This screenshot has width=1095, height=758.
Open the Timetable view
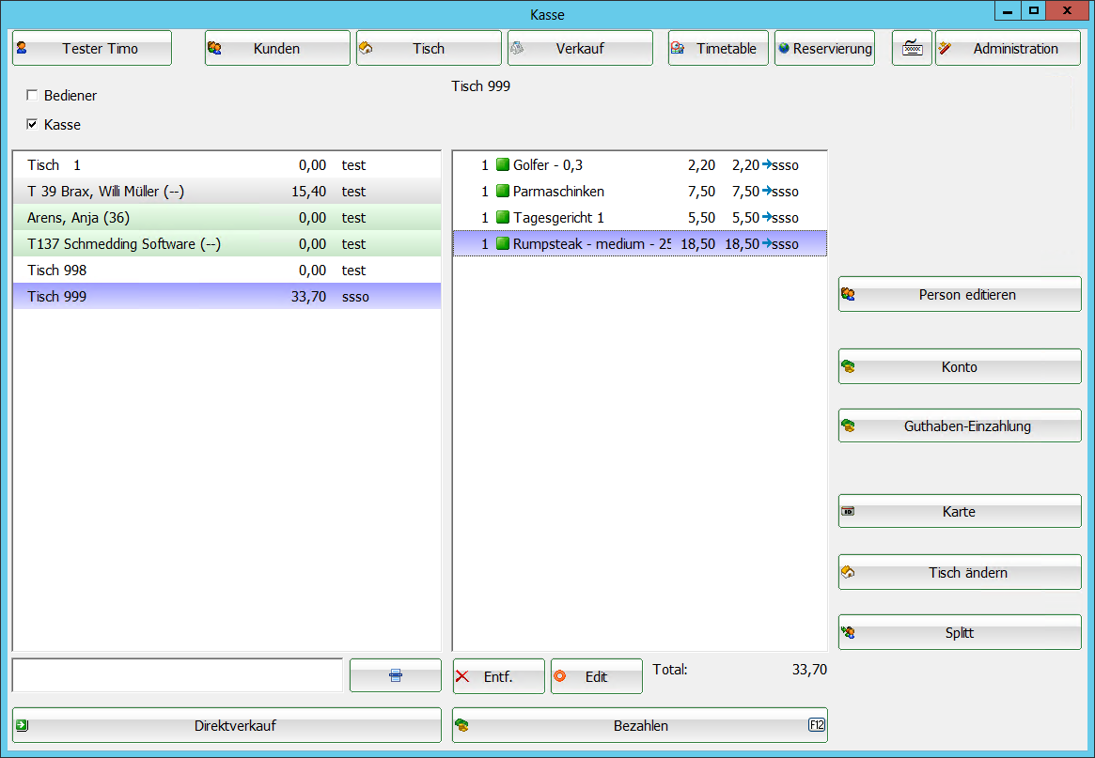pos(718,49)
